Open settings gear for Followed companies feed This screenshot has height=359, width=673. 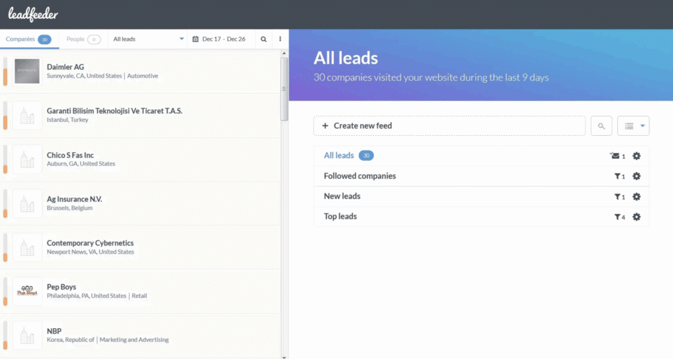636,177
